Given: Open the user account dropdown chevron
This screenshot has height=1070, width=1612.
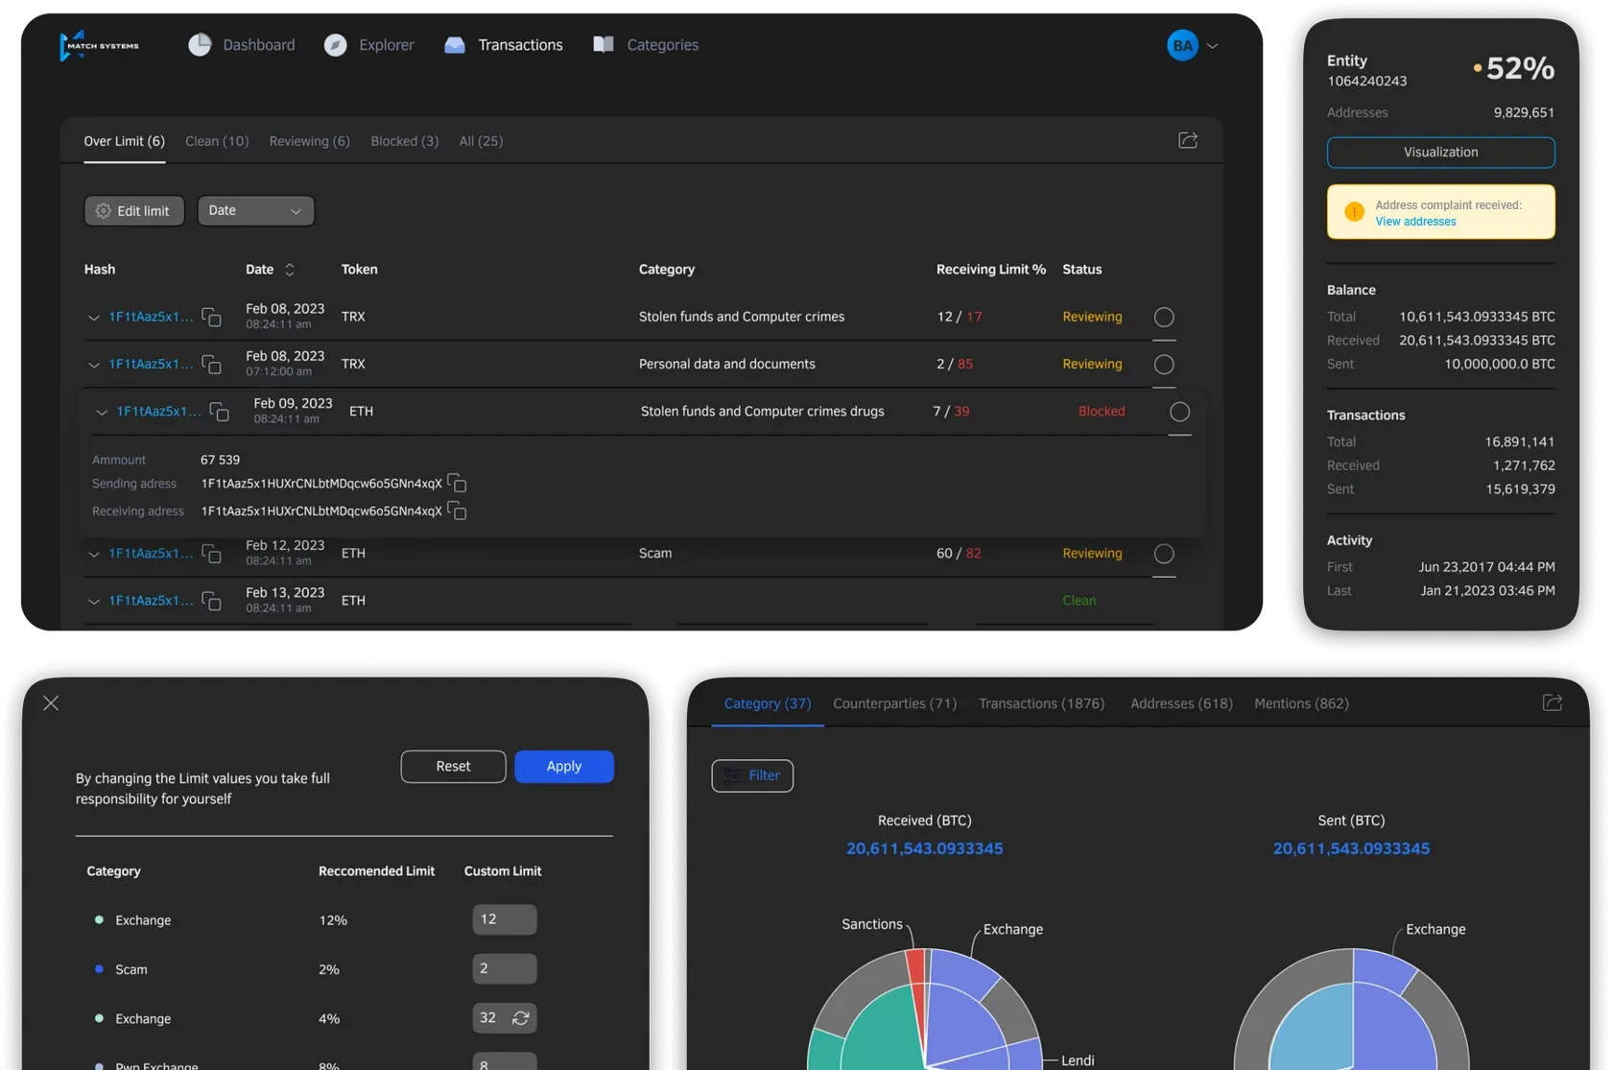Looking at the screenshot, I should tap(1213, 45).
